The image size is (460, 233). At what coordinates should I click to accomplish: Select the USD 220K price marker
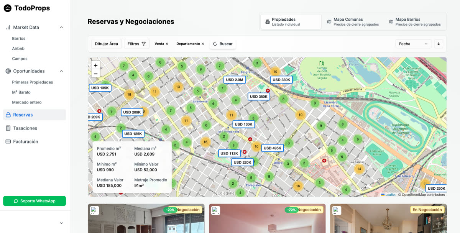tap(242, 162)
